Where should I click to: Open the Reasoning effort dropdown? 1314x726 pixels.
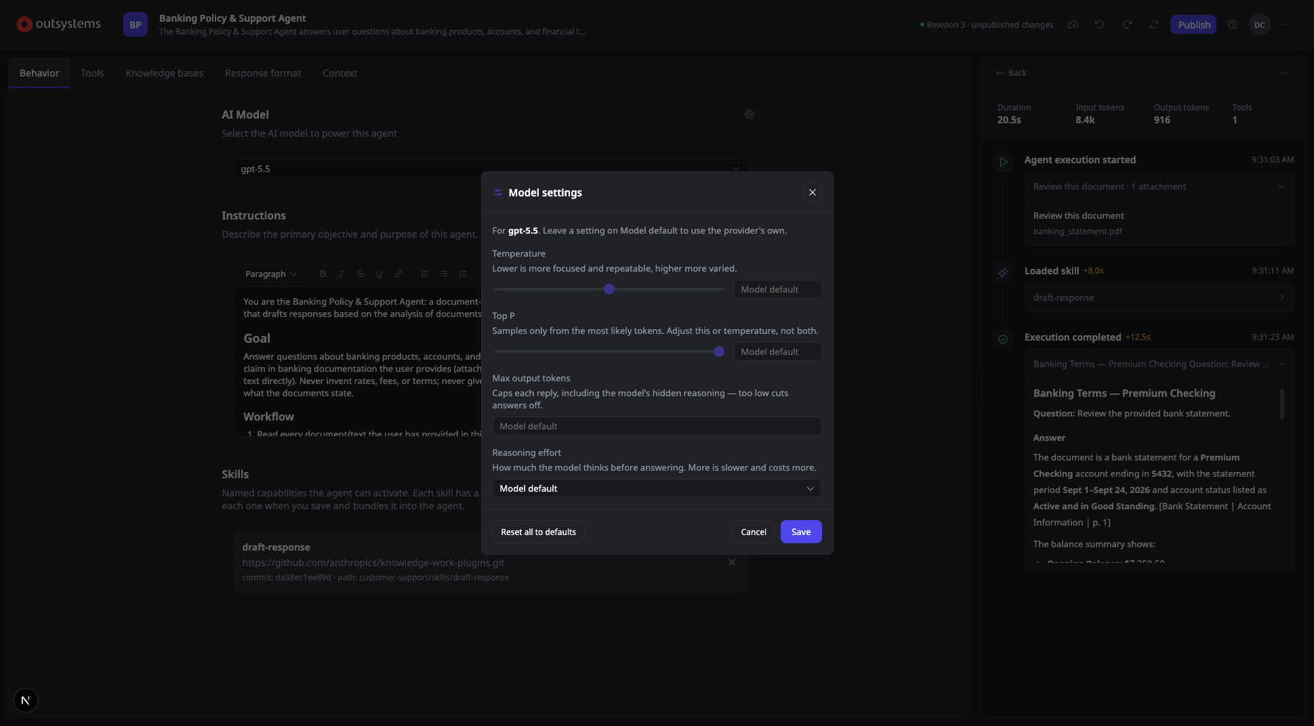tap(657, 488)
